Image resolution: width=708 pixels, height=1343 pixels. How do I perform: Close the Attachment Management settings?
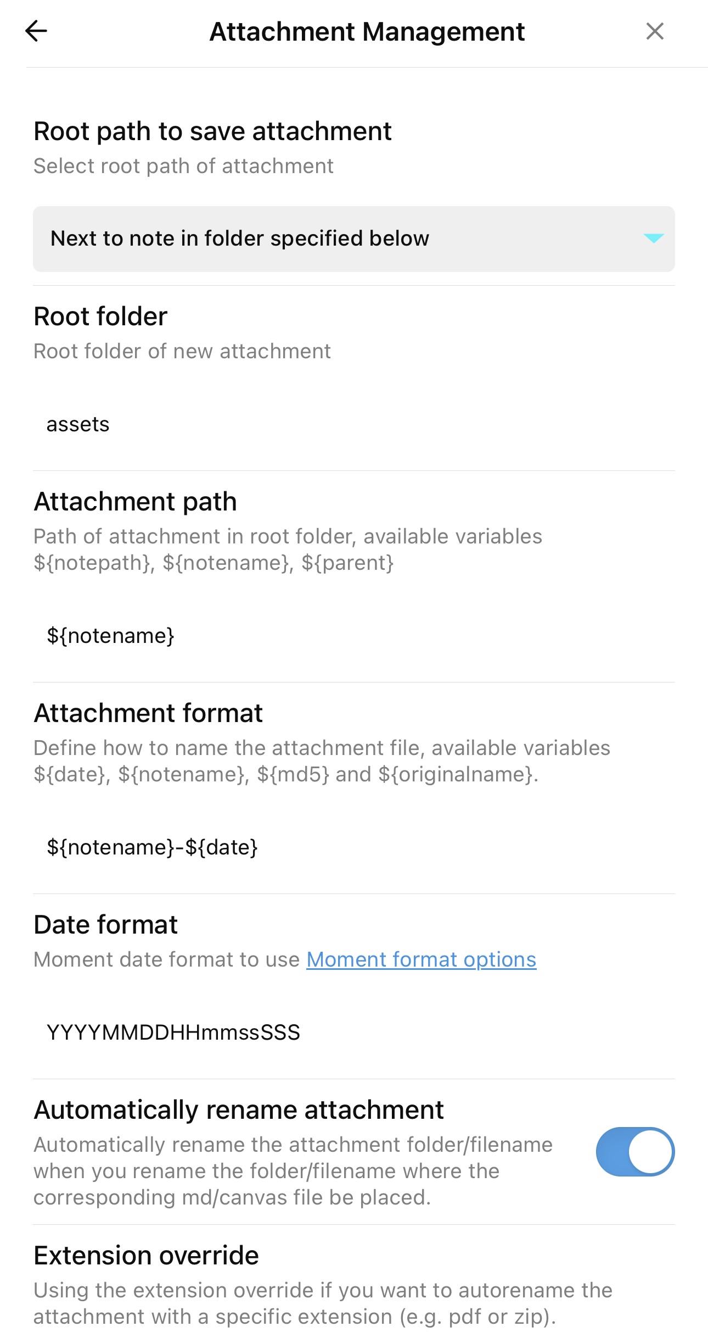point(655,31)
